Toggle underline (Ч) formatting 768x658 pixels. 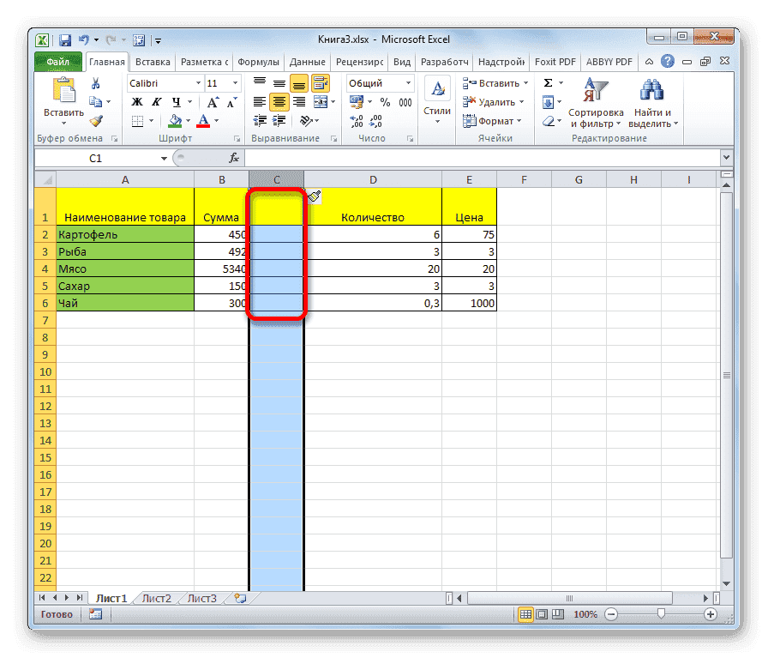point(177,101)
